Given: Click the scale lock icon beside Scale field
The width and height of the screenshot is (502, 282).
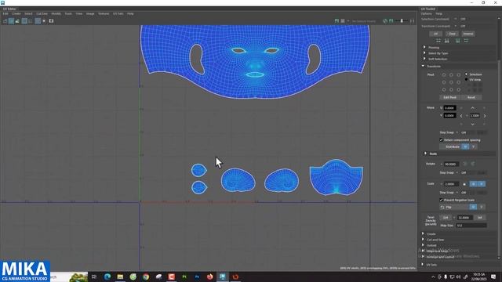Looking at the screenshot, I should (464, 184).
